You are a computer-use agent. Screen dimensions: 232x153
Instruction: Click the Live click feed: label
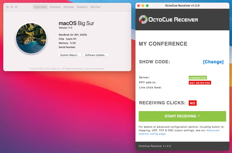[150, 88]
